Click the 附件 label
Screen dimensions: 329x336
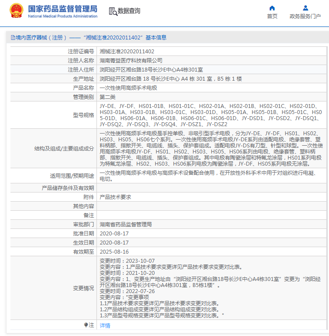pyautogui.click(x=89, y=197)
